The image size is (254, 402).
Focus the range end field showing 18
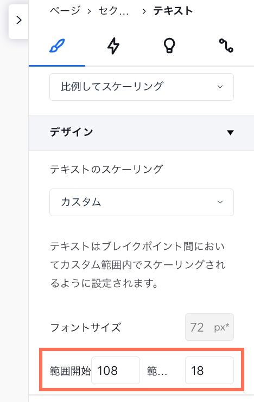point(209,371)
